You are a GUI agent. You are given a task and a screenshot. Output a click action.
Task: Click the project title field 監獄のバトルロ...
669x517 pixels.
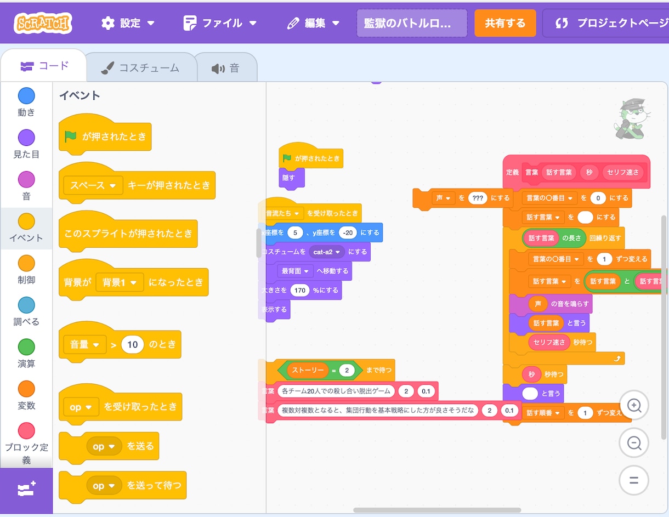[412, 23]
